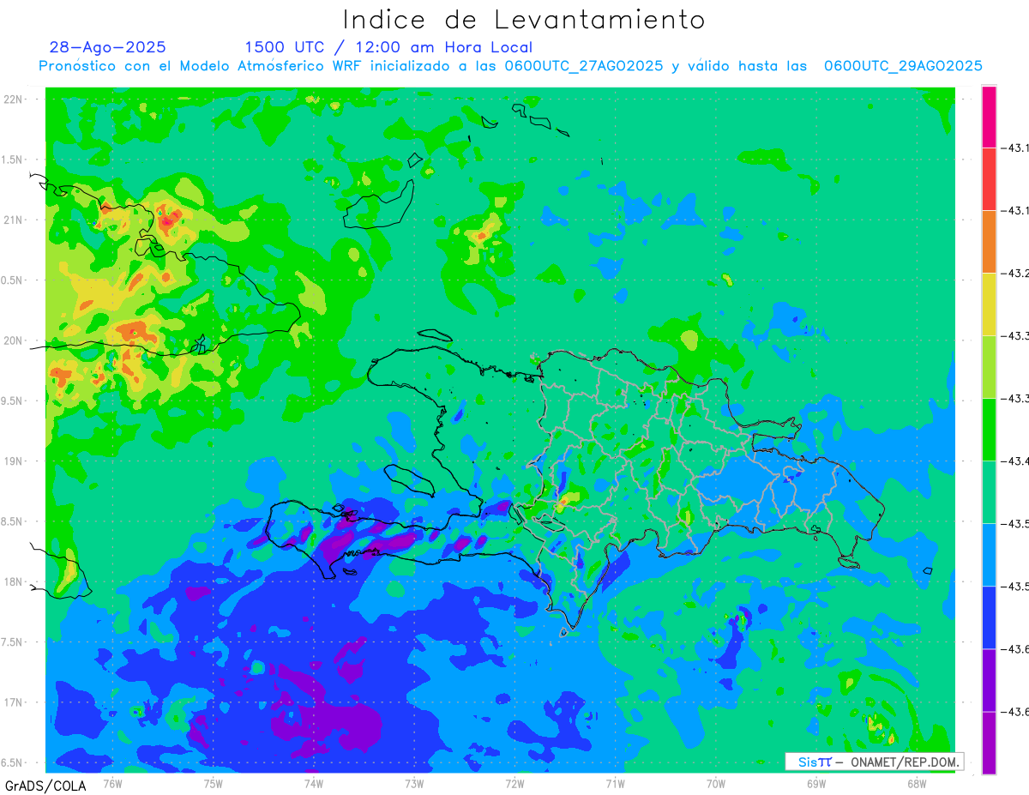Click latitude label '22N'

[x=14, y=99]
